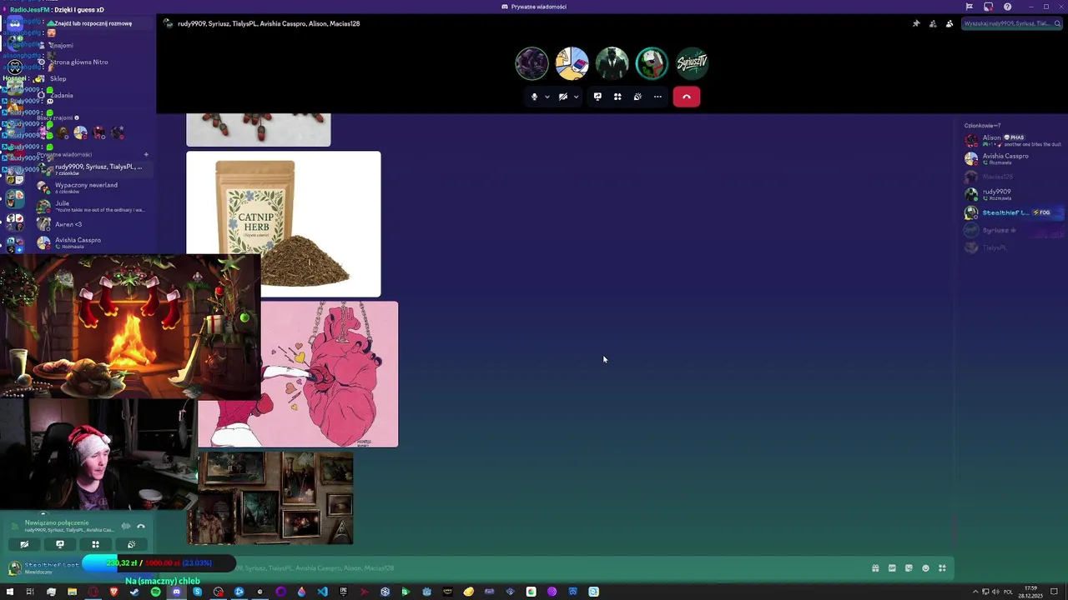Create new DM with plus icon
The height and width of the screenshot is (600, 1068).
click(146, 154)
